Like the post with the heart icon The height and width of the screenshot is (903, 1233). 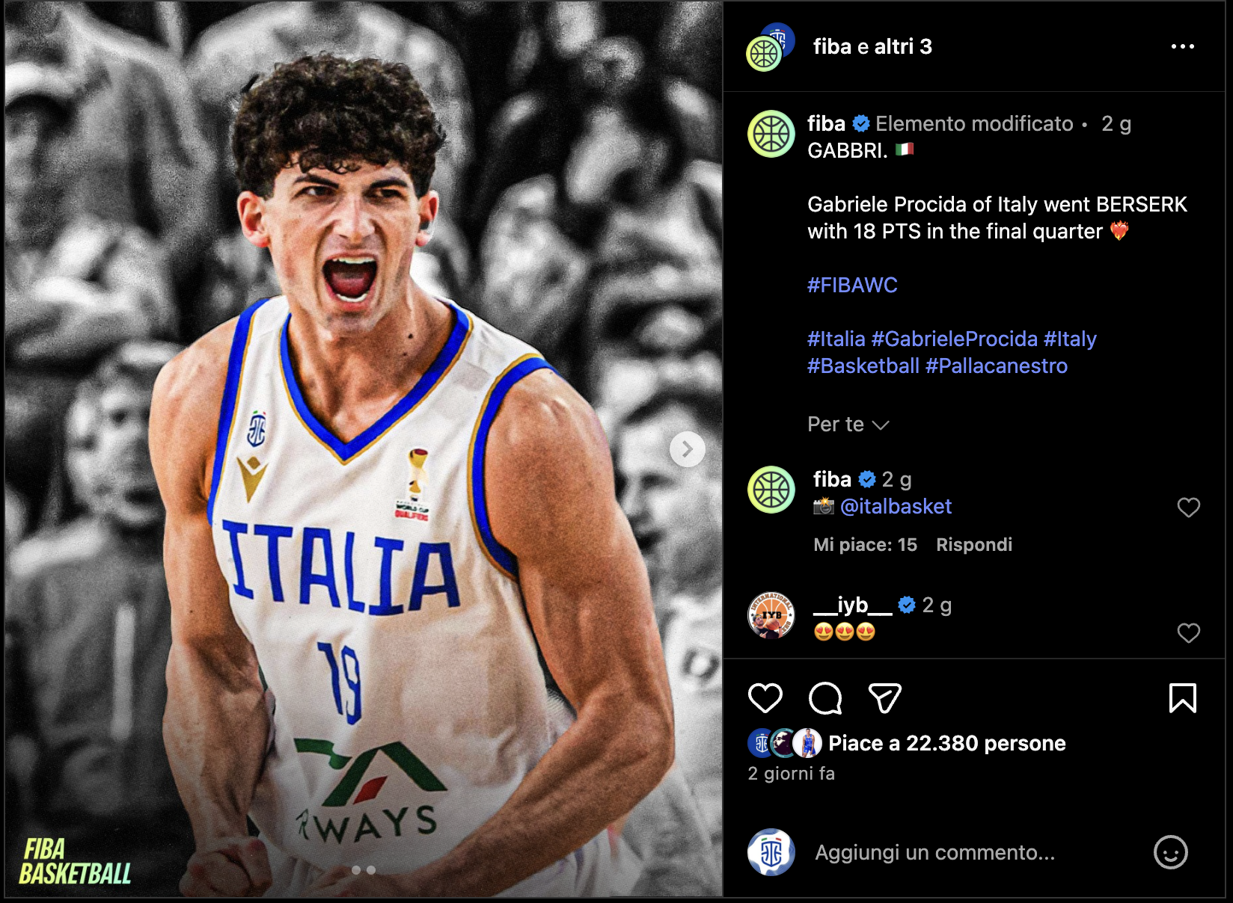(765, 698)
